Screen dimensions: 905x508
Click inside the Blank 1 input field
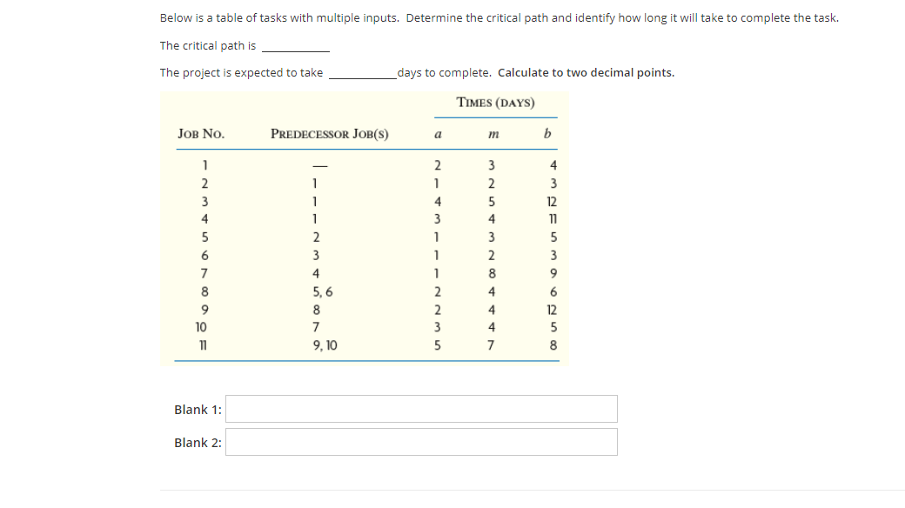[421, 409]
